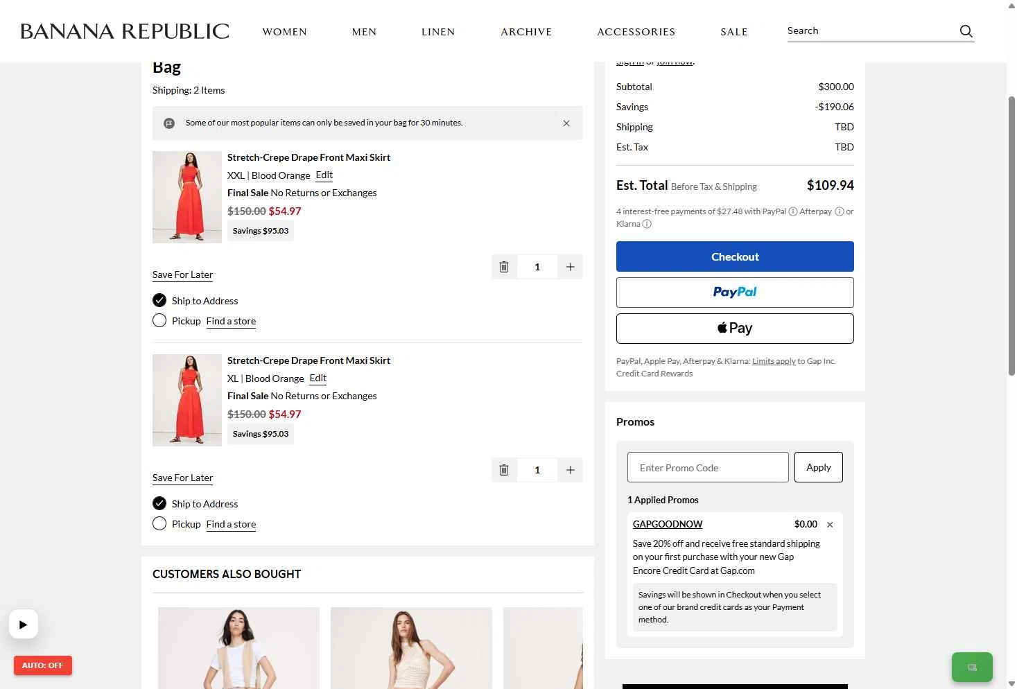1017x689 pixels.
Task: Toggle the AUTO: OFF button
Action: (43, 665)
